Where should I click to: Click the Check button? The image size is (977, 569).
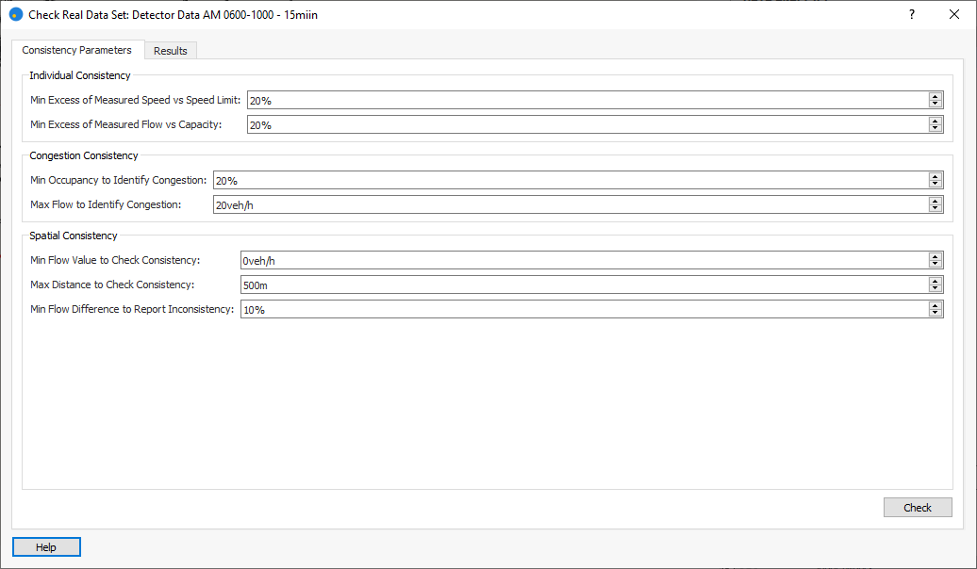click(917, 508)
